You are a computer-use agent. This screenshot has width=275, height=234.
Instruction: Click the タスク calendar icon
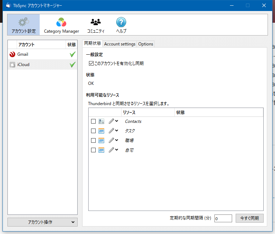point(101,131)
